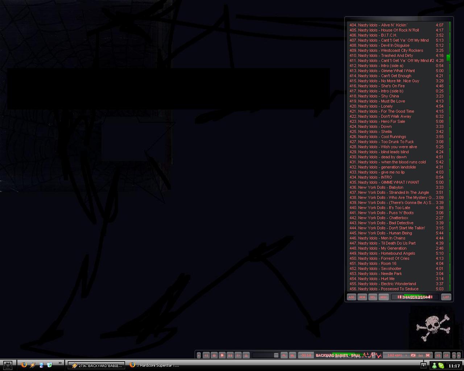Click the pause button in player bar

pos(230,355)
